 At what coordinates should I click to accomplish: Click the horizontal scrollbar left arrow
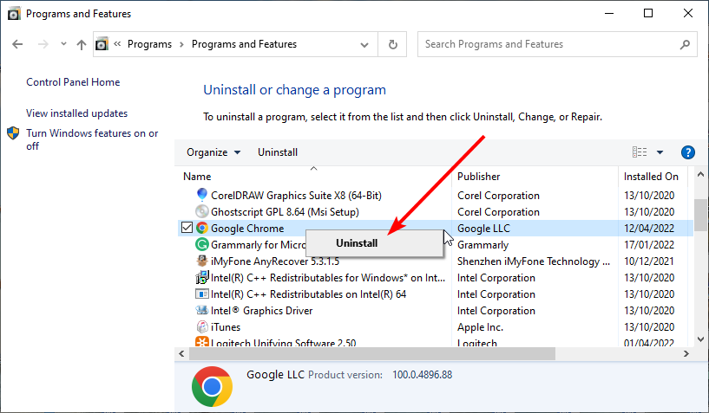(181, 354)
